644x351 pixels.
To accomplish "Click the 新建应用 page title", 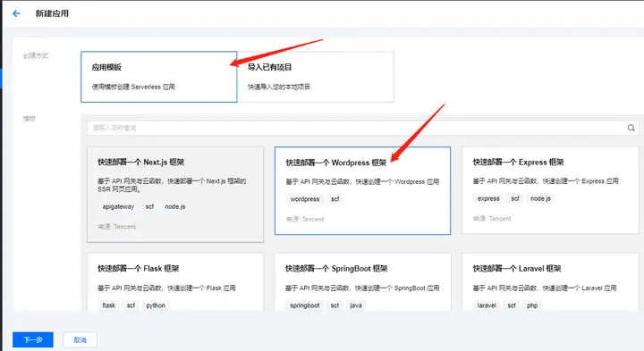I will [52, 13].
